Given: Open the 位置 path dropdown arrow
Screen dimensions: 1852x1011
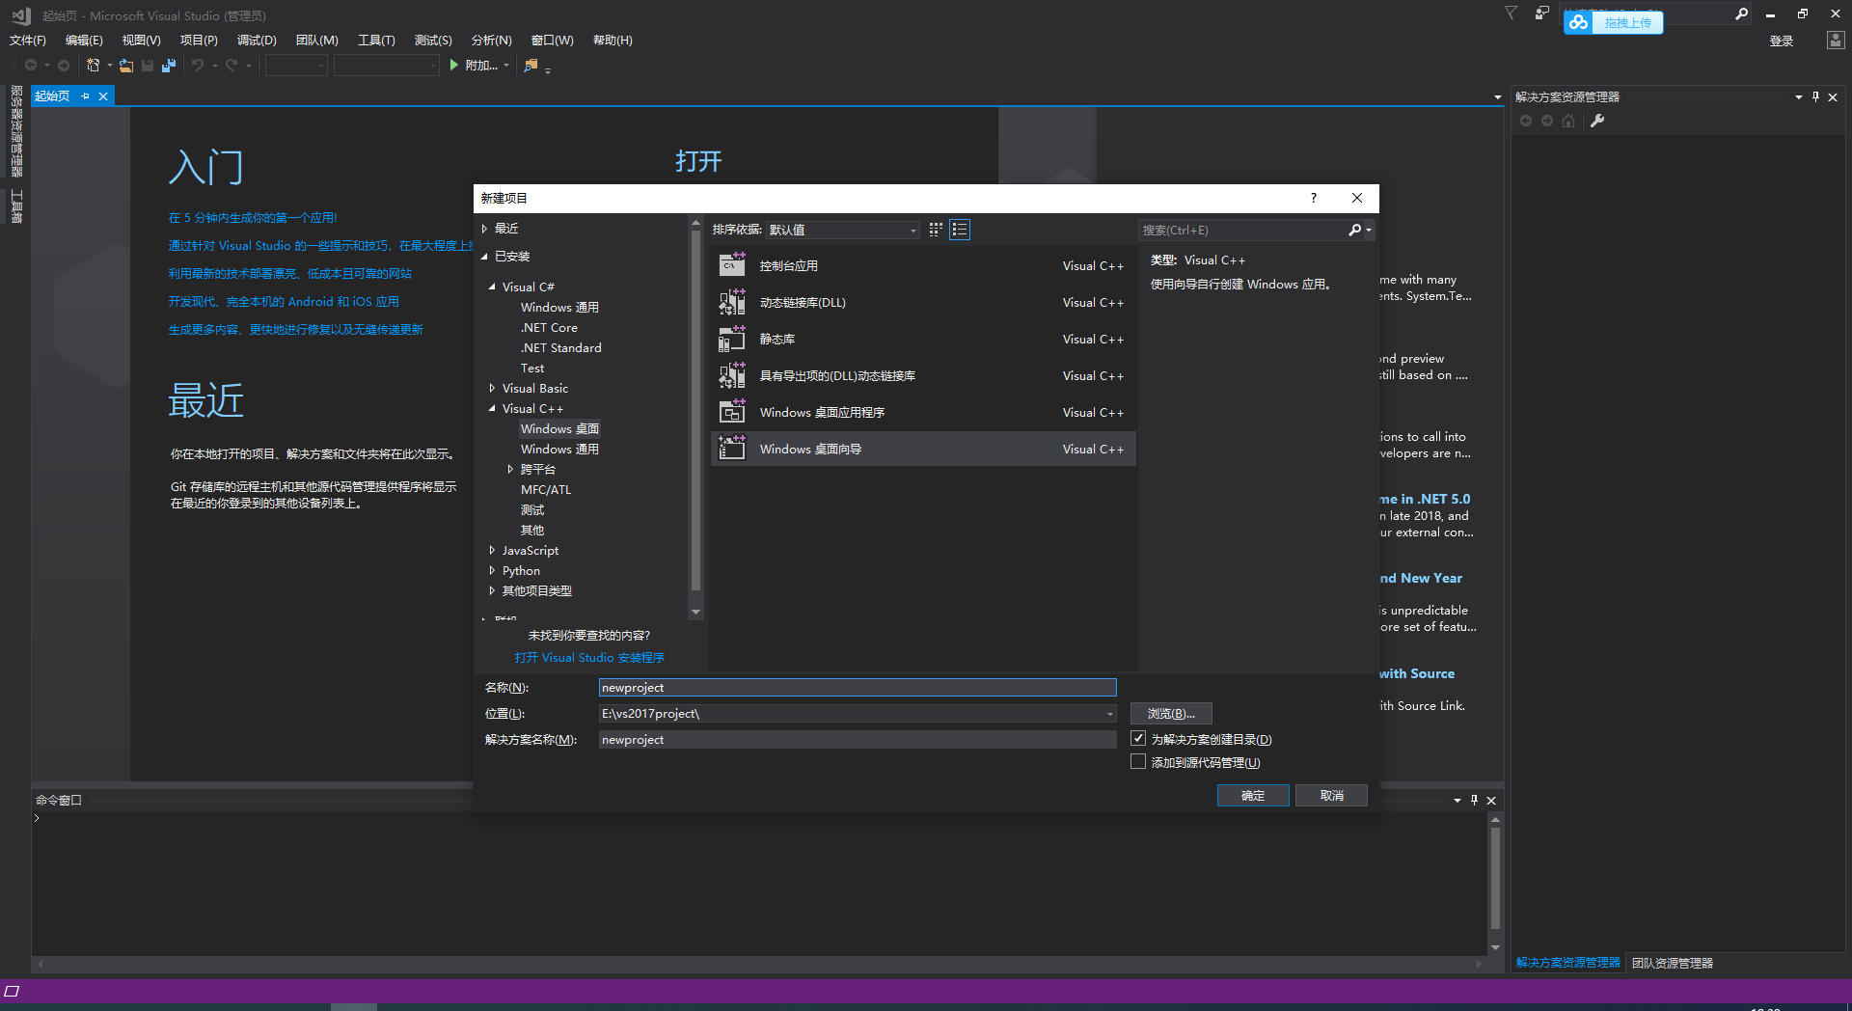Looking at the screenshot, I should tap(1109, 714).
